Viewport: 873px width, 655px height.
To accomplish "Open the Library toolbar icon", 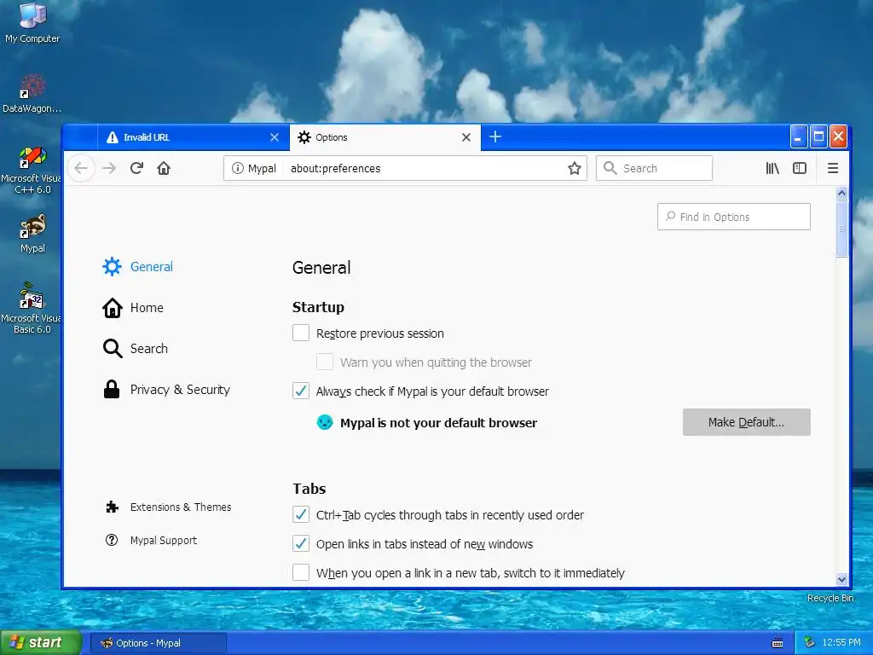I will point(772,168).
